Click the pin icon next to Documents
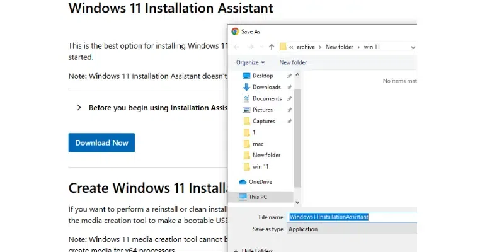This screenshot has height=252, width=504. point(289,98)
